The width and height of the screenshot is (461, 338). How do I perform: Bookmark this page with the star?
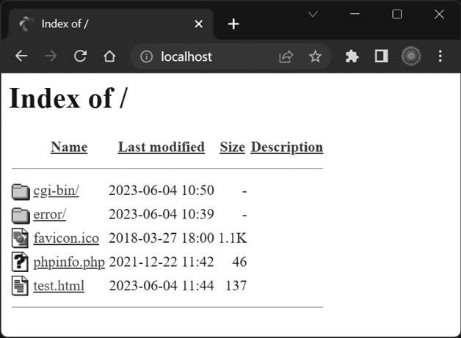315,56
